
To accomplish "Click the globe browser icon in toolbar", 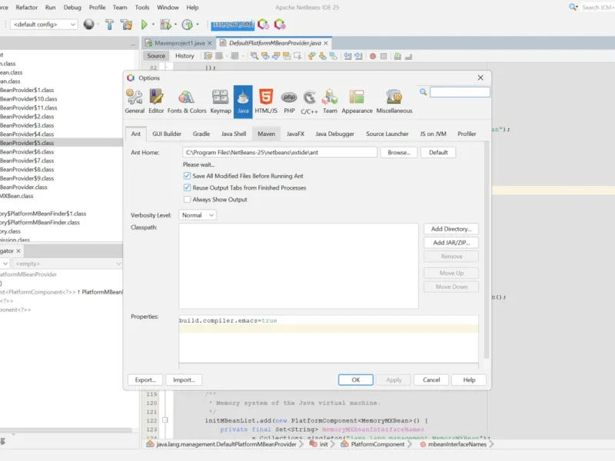I will click(x=89, y=25).
